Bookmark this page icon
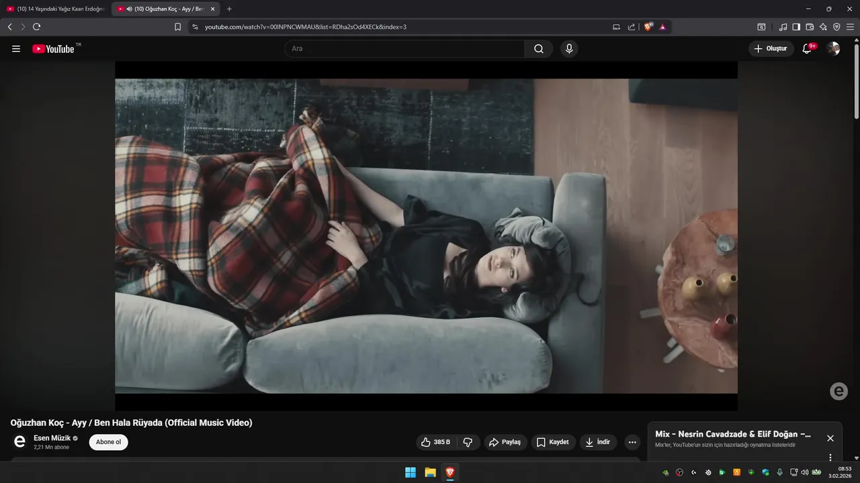The height and width of the screenshot is (483, 860). [x=177, y=27]
